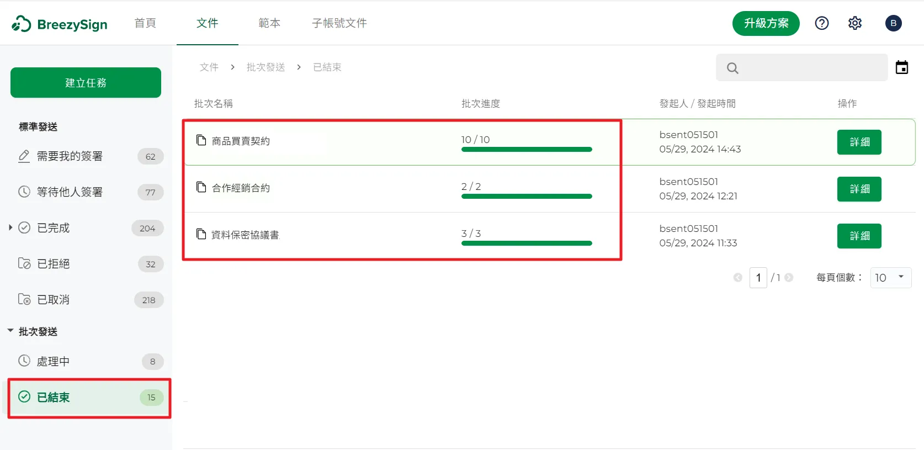Open the 每頁個數 dropdown
Image resolution: width=924 pixels, height=450 pixels.
pyautogui.click(x=890, y=277)
